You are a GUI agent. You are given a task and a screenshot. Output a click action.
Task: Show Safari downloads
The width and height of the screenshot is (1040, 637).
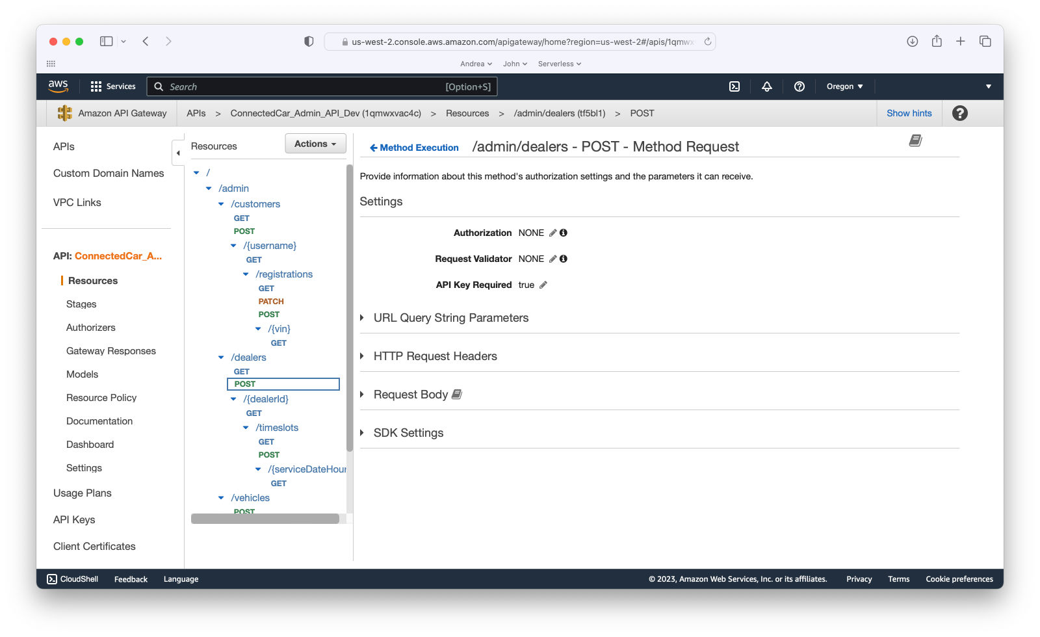913,42
